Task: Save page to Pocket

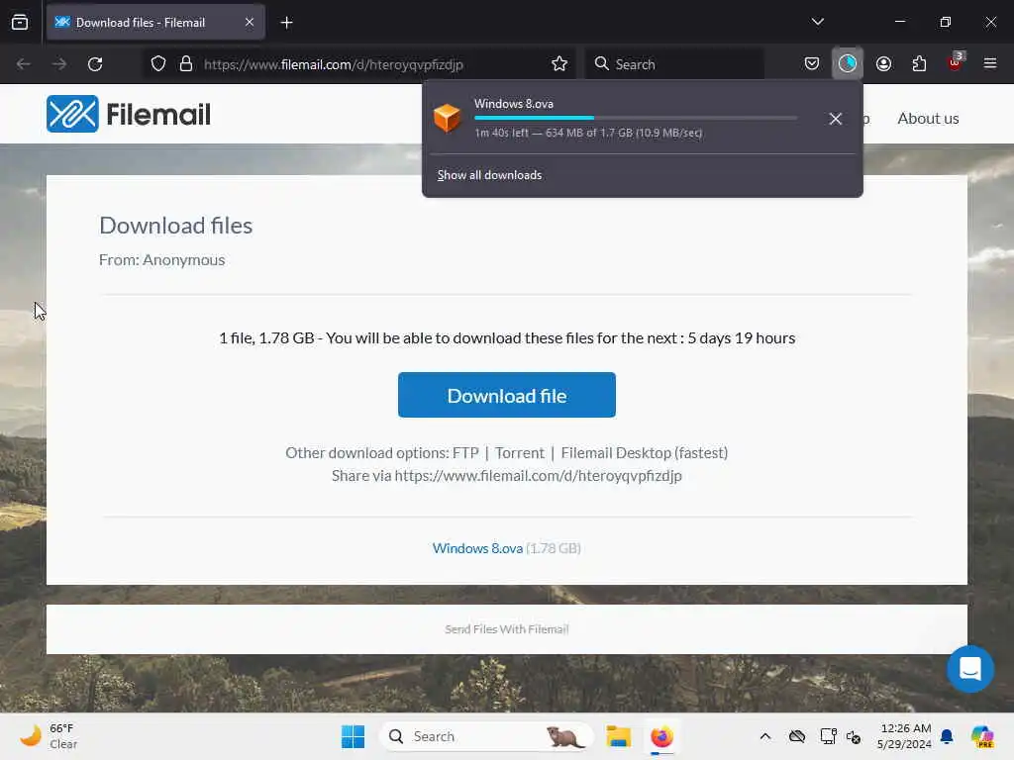Action: click(812, 63)
